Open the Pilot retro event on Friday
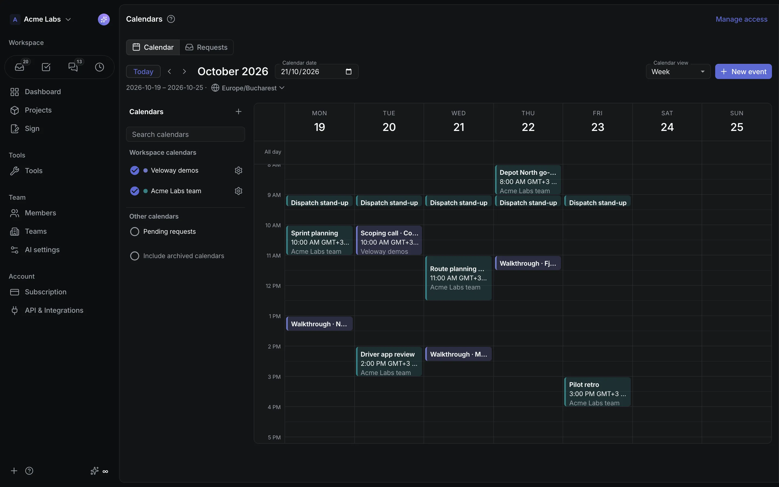The height and width of the screenshot is (487, 779). click(598, 392)
